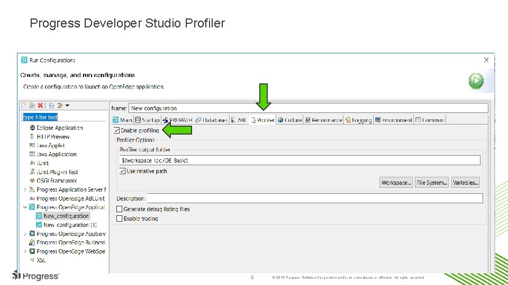Click the XSL icon
Screen dimensions: 508x285
[x=32, y=260]
